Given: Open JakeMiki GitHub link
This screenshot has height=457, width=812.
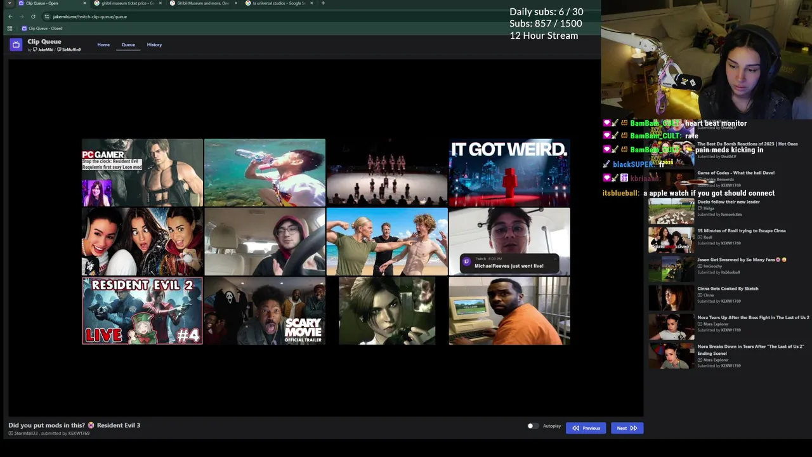Looking at the screenshot, I should (43, 50).
